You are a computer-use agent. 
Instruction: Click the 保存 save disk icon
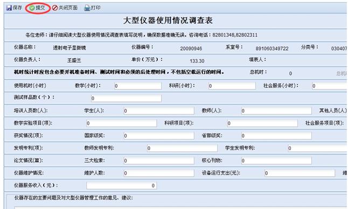pos(9,8)
